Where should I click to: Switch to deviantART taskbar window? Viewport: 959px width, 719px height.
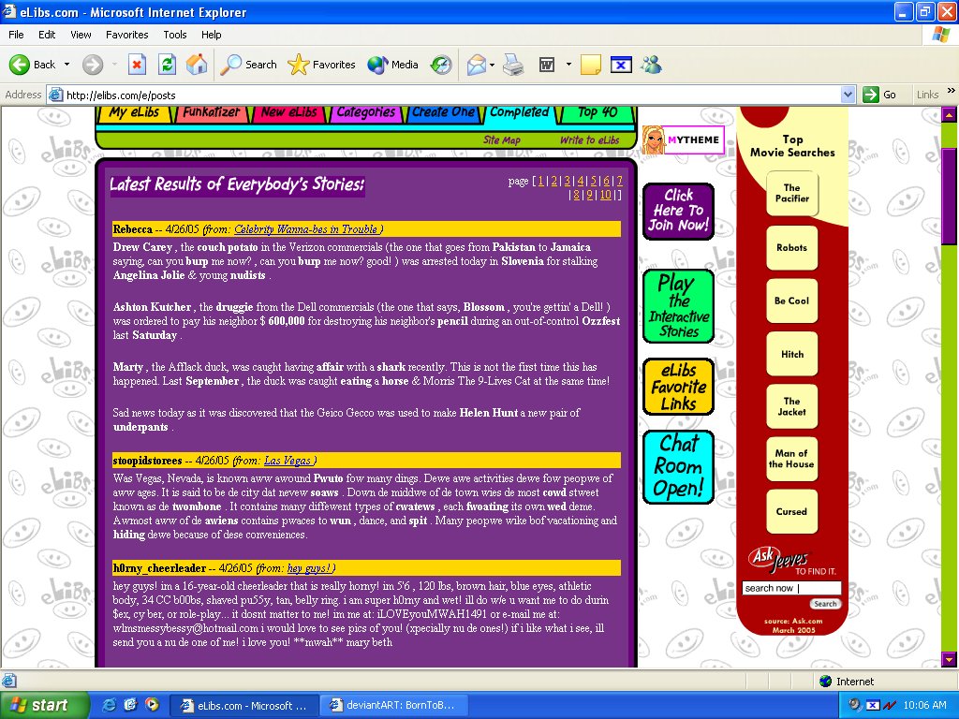(x=393, y=705)
